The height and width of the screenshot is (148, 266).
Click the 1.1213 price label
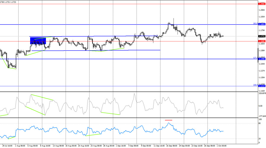pyautogui.click(x=261, y=86)
